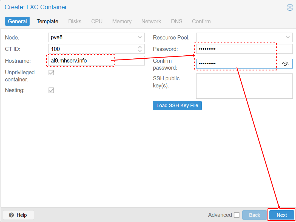Click the SSH public key(s) text area

[244, 86]
